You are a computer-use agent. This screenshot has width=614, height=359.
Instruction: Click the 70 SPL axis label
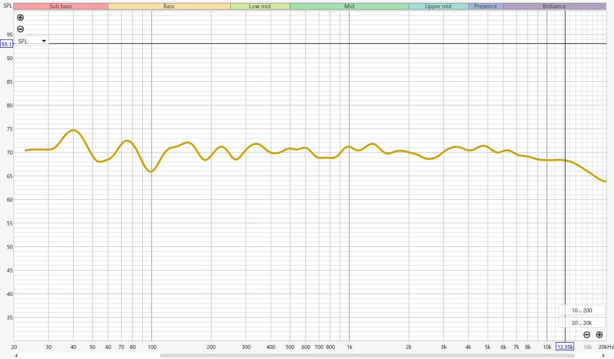pos(9,153)
